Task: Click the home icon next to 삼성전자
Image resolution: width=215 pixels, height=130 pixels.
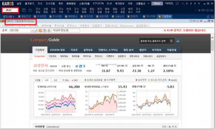Action: (x=77, y=66)
